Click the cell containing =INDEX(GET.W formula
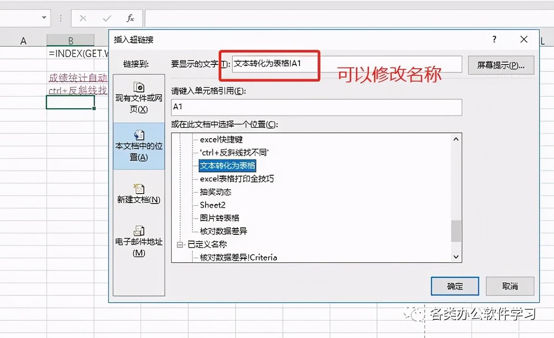Screen dimensions: 554x338 click(78, 53)
